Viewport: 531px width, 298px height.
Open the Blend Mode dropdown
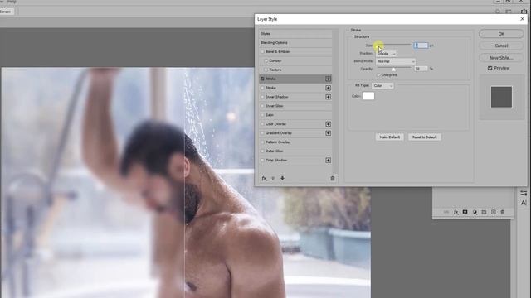(396, 61)
